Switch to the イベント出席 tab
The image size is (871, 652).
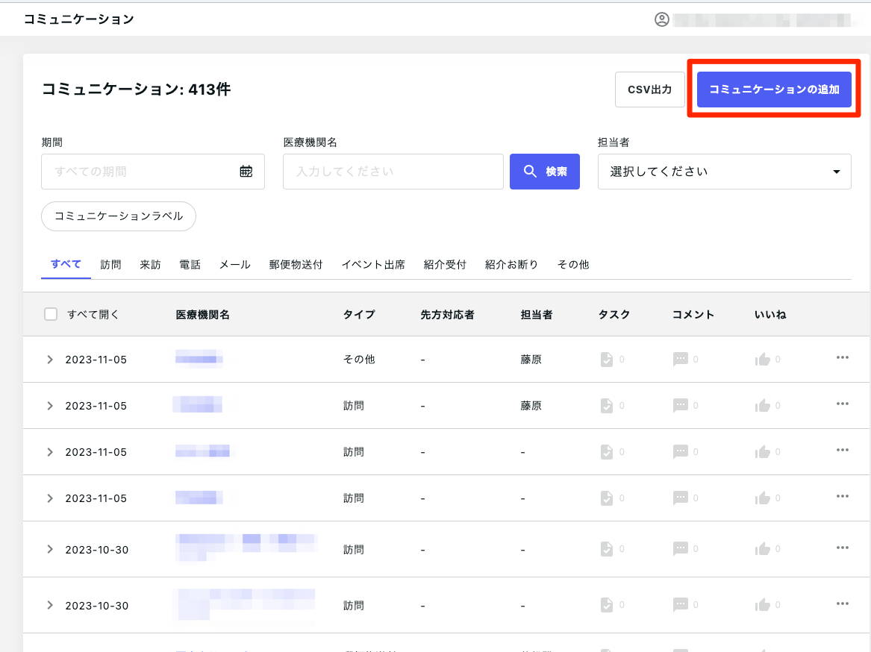373,264
